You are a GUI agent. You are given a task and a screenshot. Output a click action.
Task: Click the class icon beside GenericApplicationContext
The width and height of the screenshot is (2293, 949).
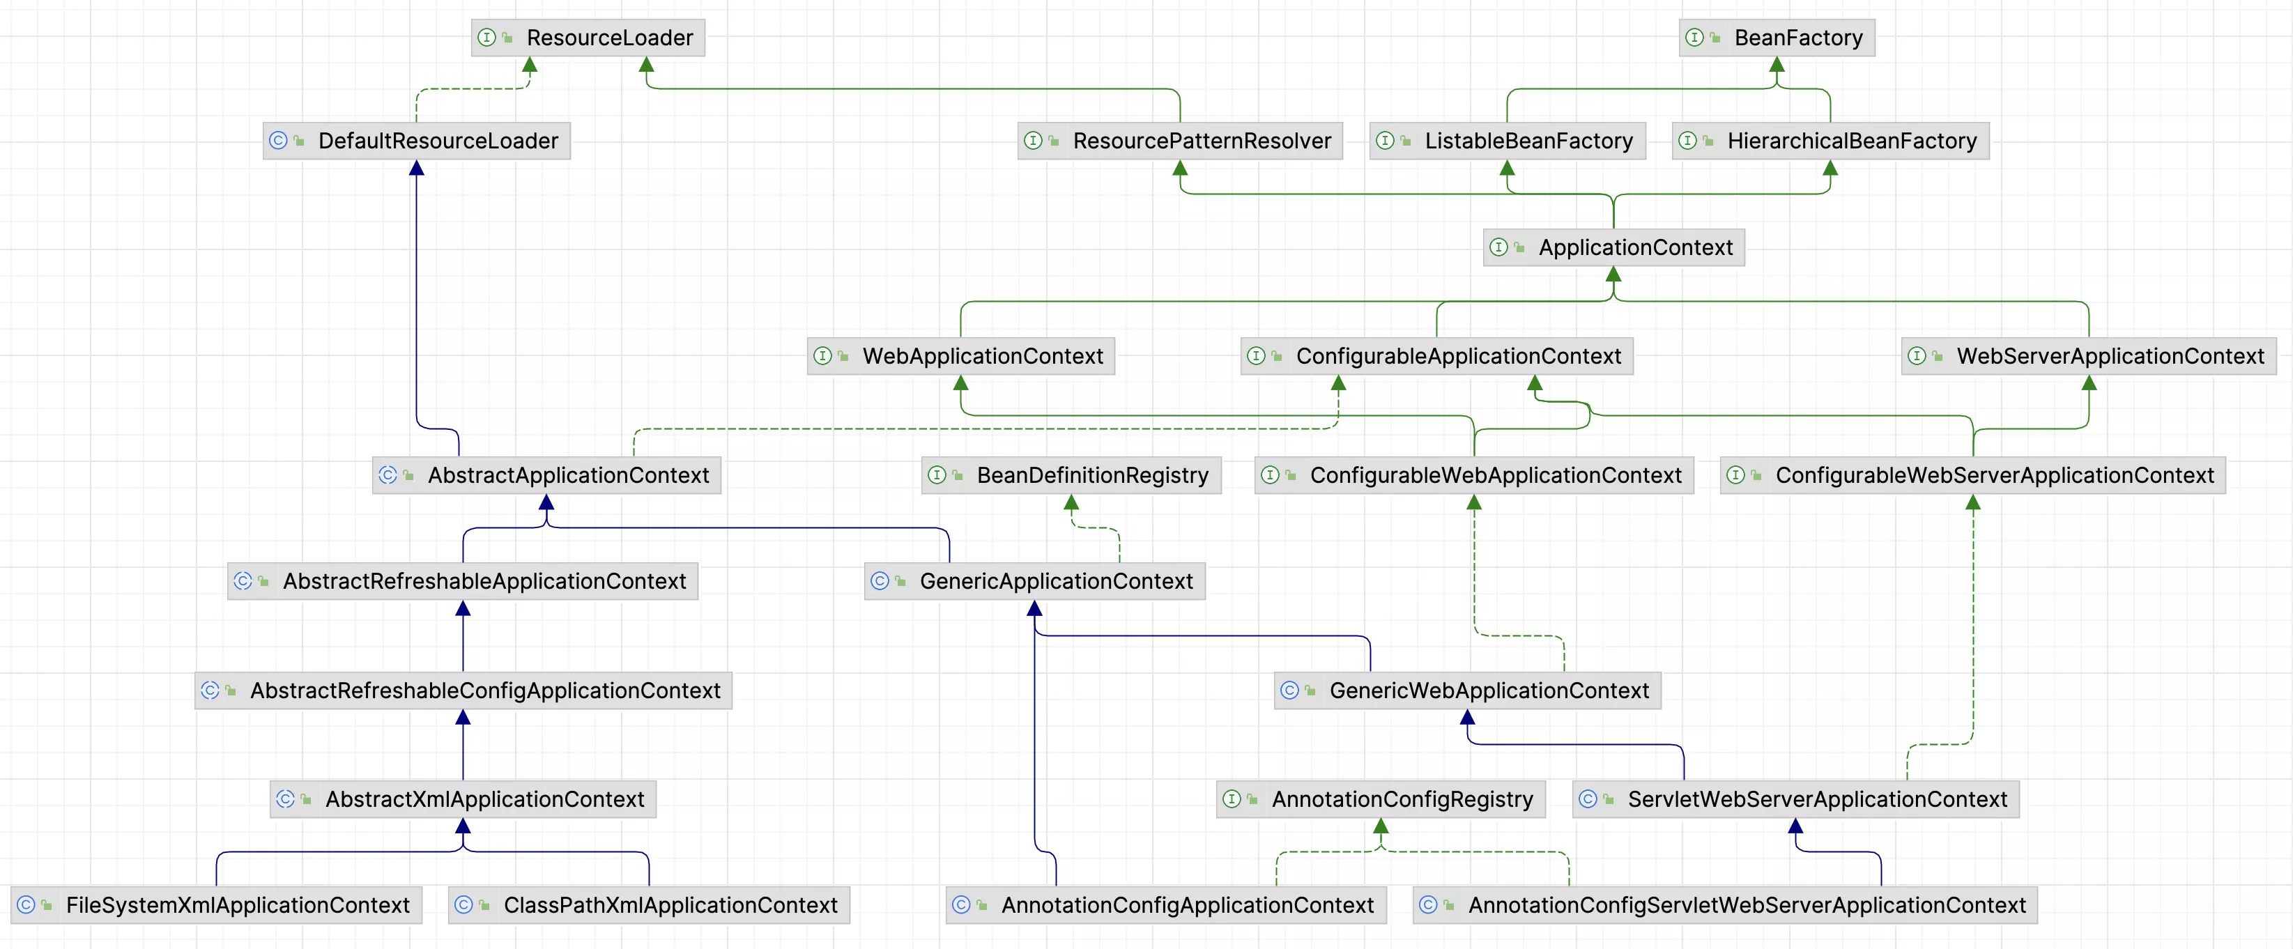point(880,581)
